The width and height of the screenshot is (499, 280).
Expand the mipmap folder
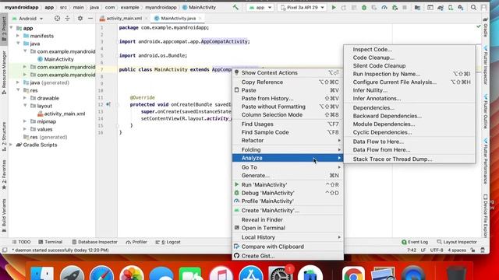click(x=25, y=121)
